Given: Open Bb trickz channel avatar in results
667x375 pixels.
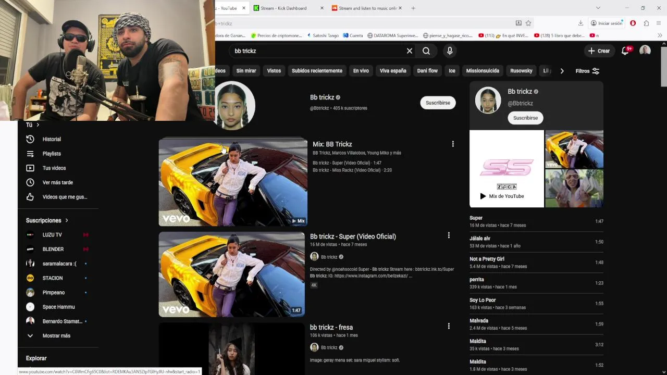Looking at the screenshot, I should pos(235,106).
